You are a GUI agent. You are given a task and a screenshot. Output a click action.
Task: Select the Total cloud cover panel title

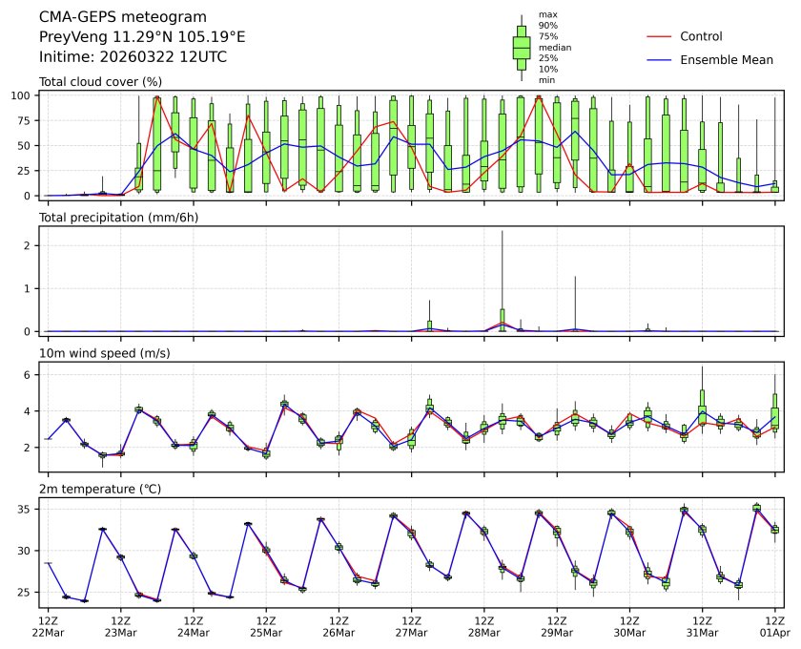[x=100, y=82]
